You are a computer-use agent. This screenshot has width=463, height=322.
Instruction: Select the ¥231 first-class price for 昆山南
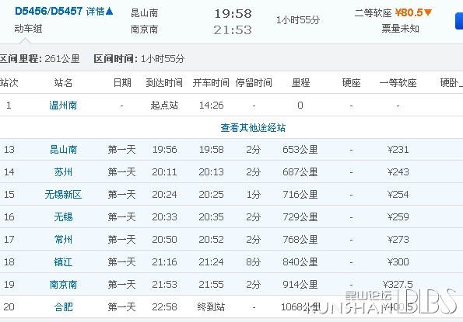[x=398, y=150]
